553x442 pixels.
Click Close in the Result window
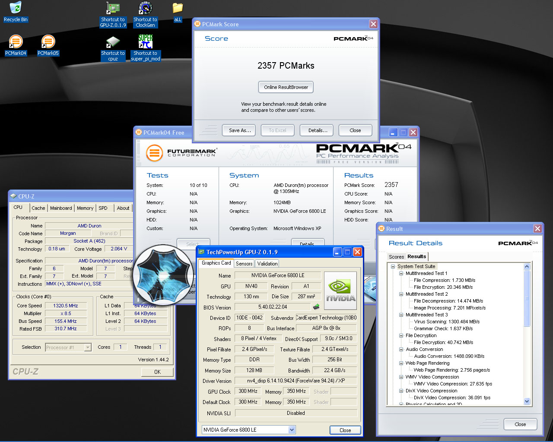tap(520, 424)
